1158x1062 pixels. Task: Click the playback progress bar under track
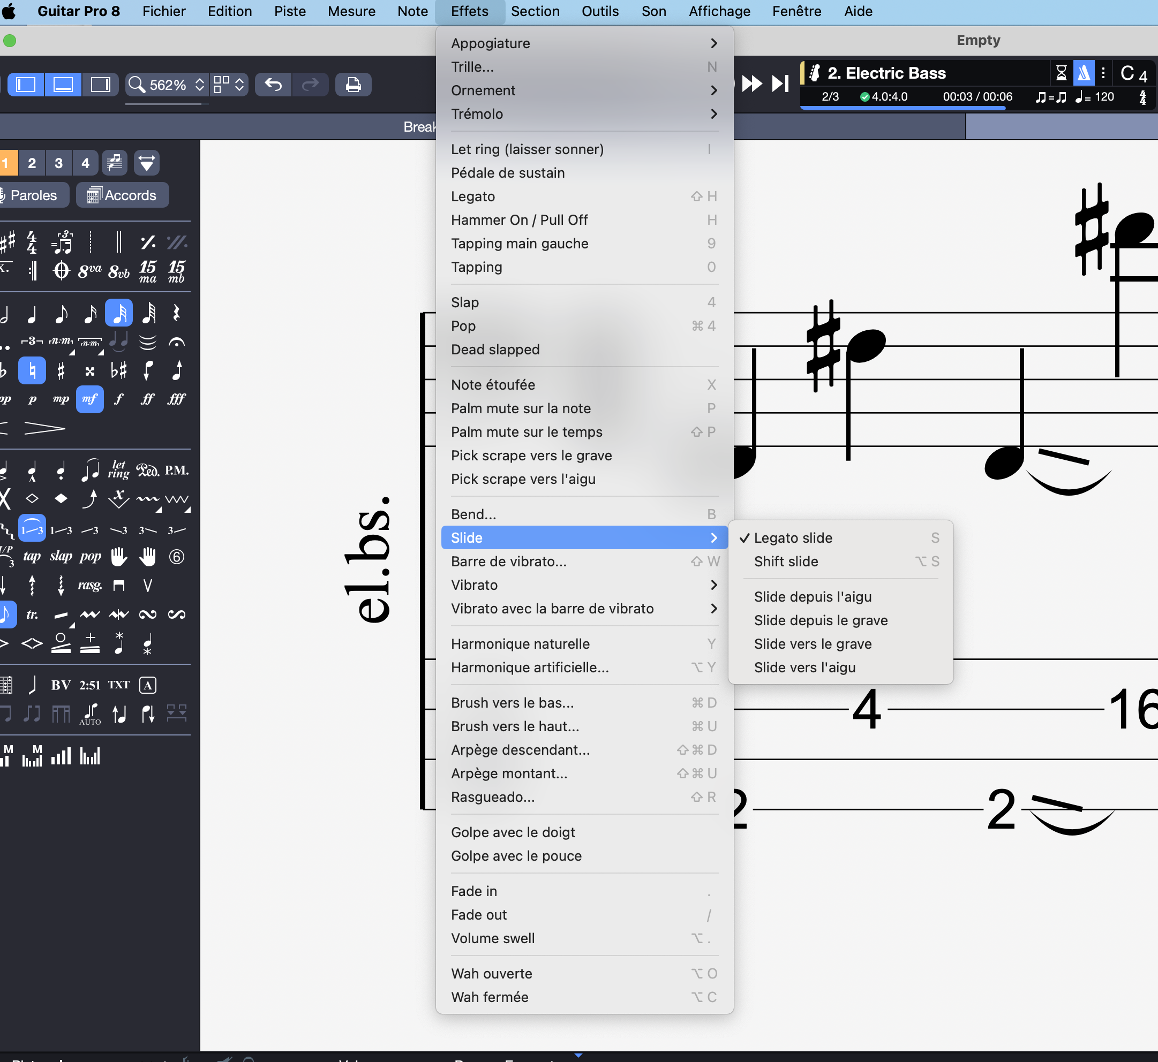click(x=903, y=108)
